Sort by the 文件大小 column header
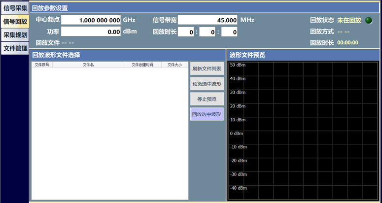 pos(174,65)
